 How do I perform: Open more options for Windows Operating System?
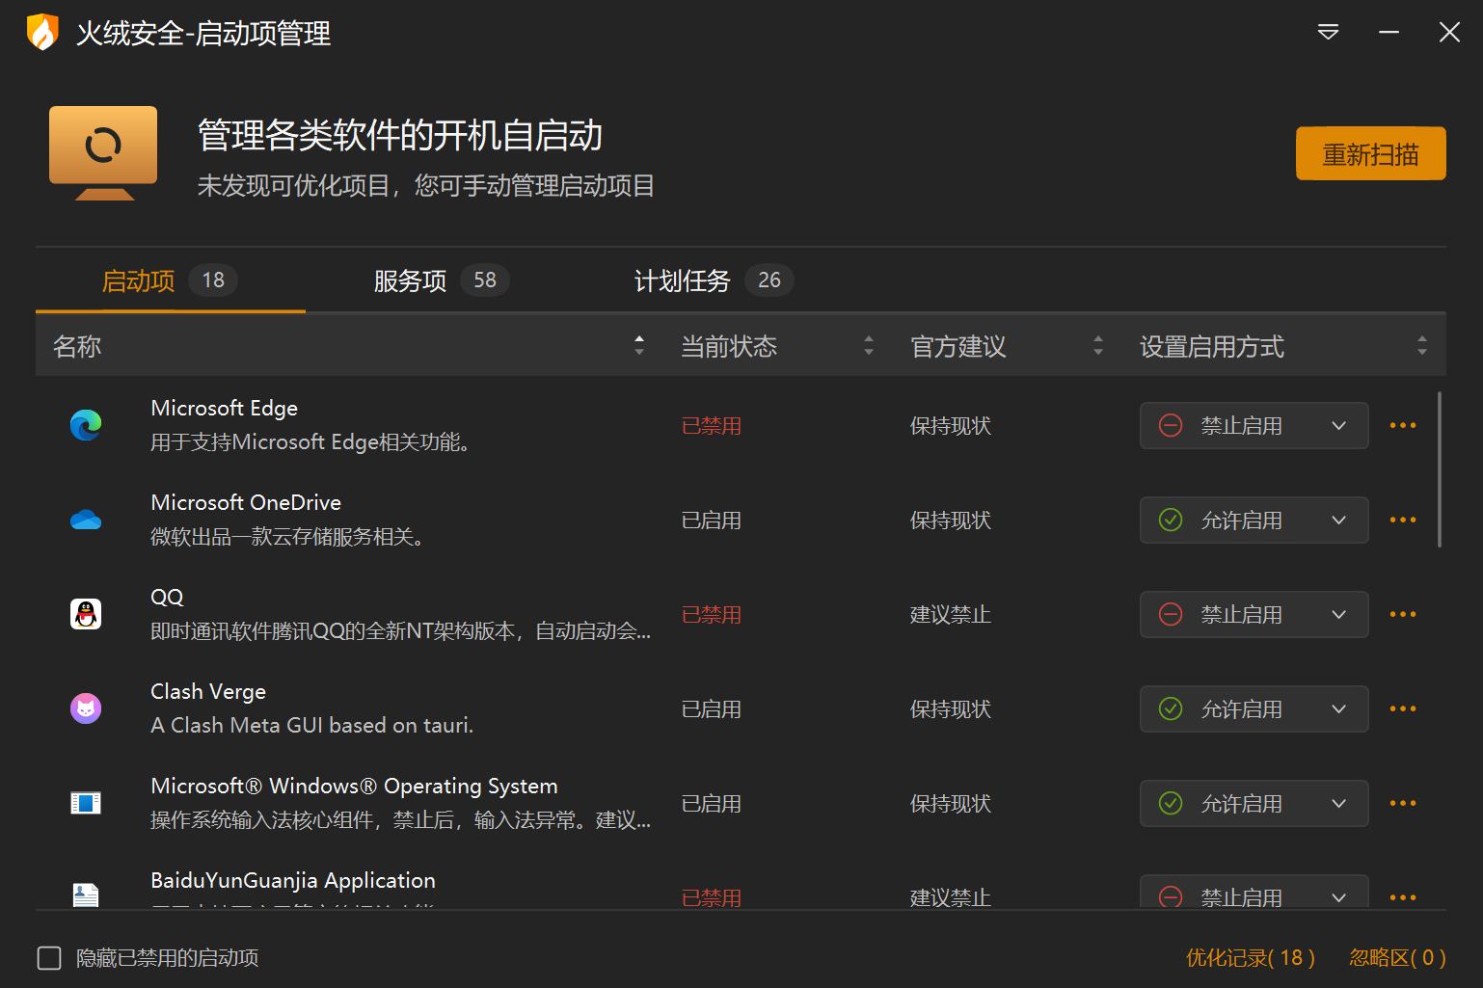pyautogui.click(x=1403, y=803)
